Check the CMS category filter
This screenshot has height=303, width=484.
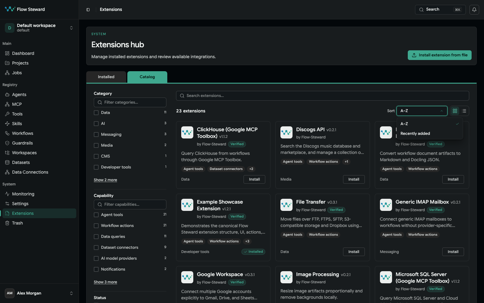click(96, 156)
